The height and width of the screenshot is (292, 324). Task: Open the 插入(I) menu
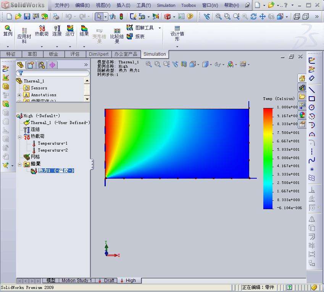123,5
